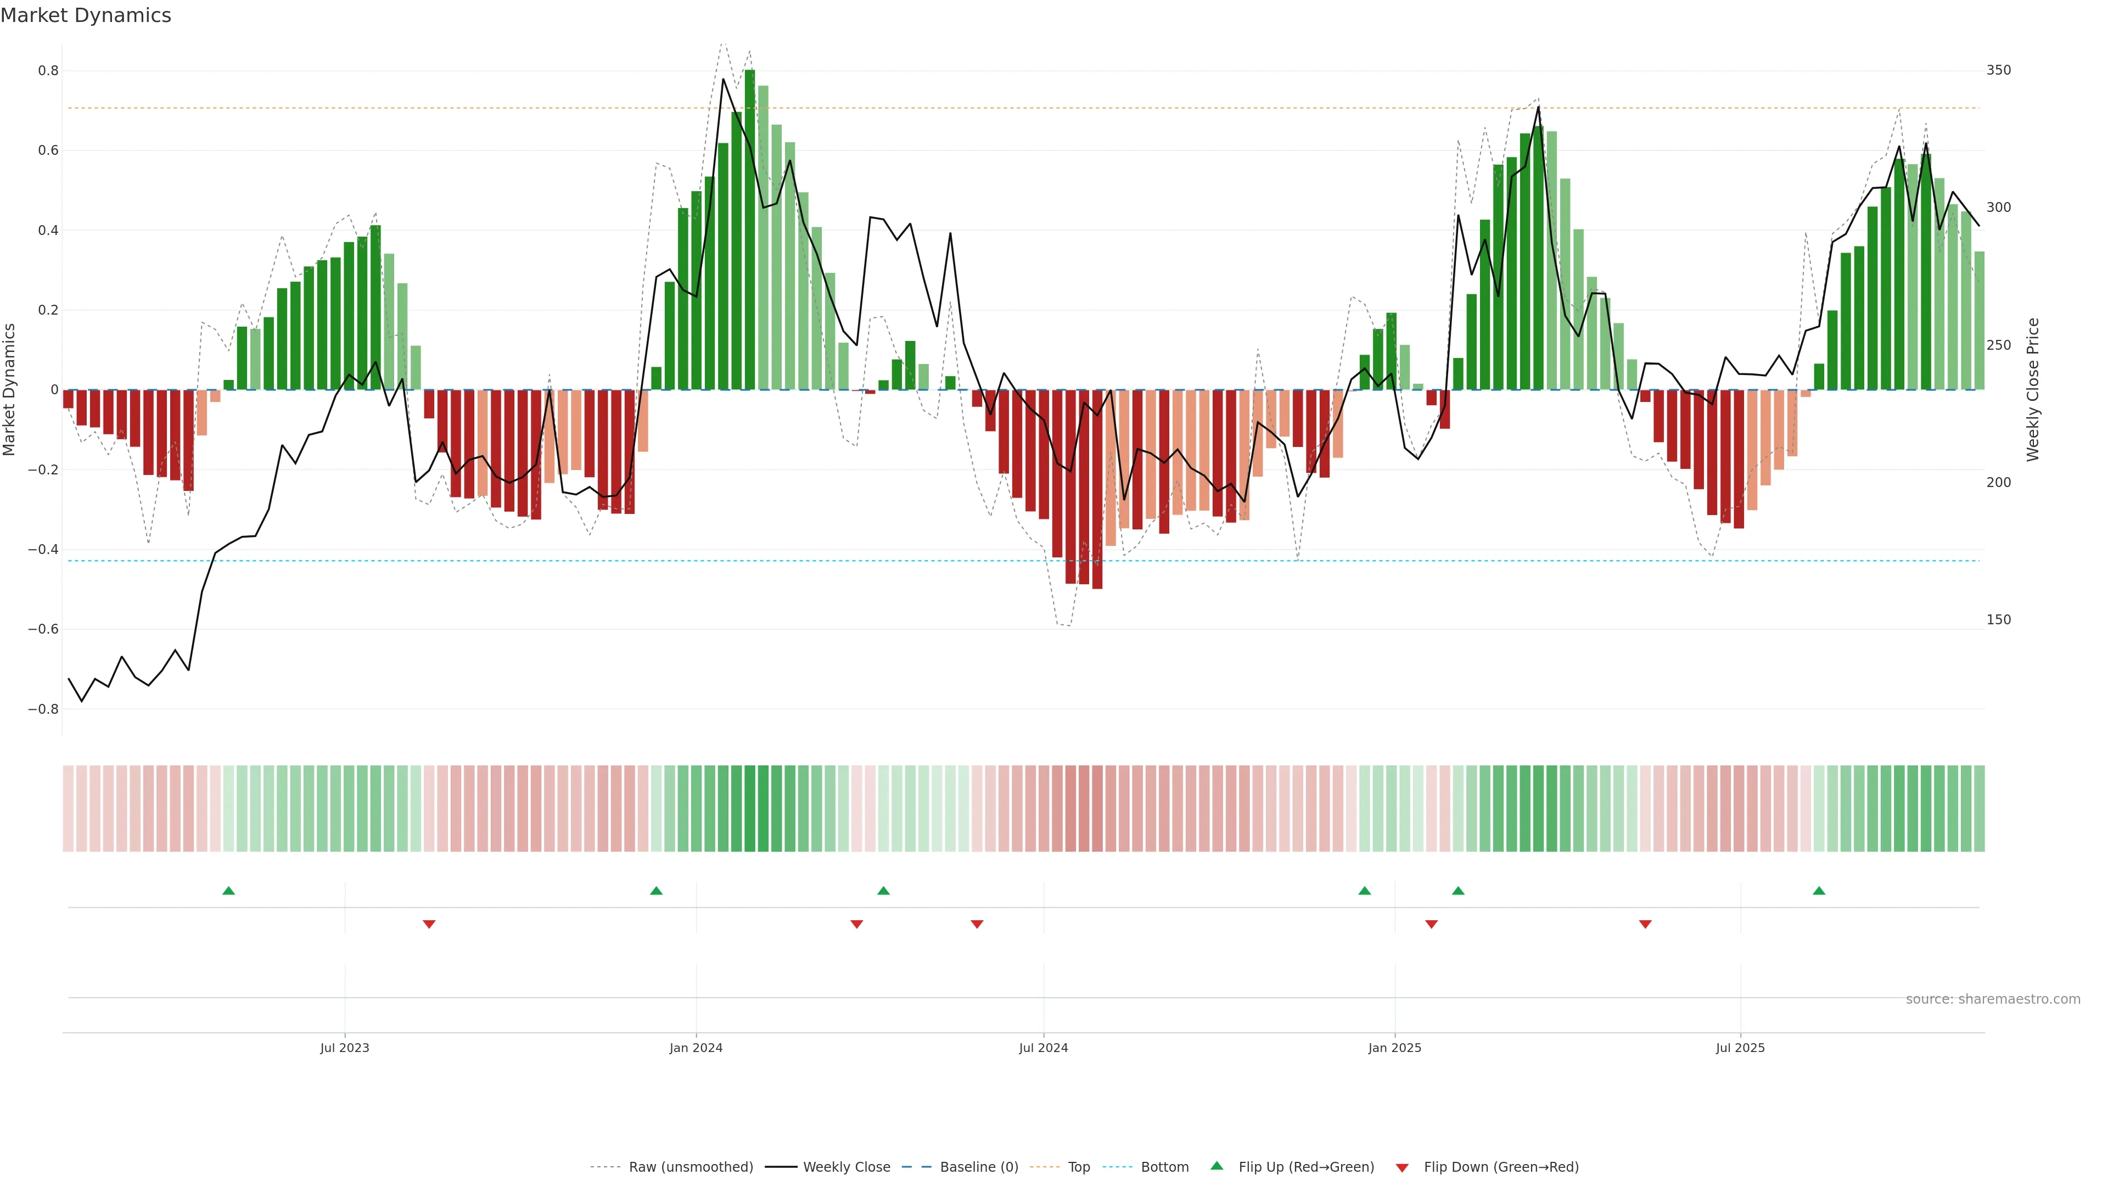2108x1186 pixels.
Task: Click the Weekly Close Price axis title
Action: 2033,390
